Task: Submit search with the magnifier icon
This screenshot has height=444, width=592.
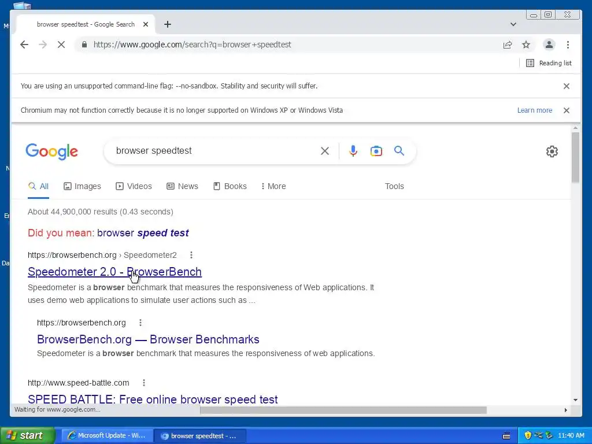Action: point(399,151)
